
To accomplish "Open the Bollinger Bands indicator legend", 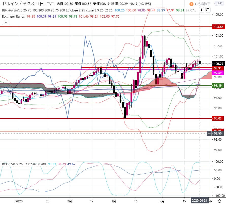I will [13, 17].
